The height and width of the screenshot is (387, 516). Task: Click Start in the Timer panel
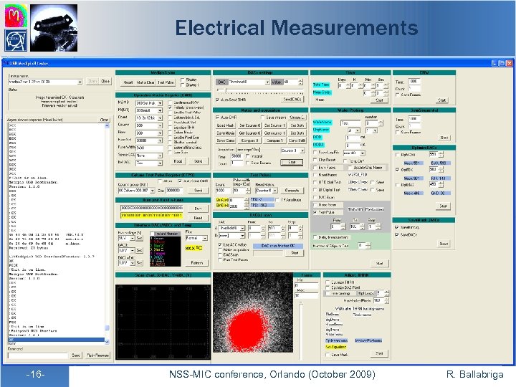click(x=379, y=100)
